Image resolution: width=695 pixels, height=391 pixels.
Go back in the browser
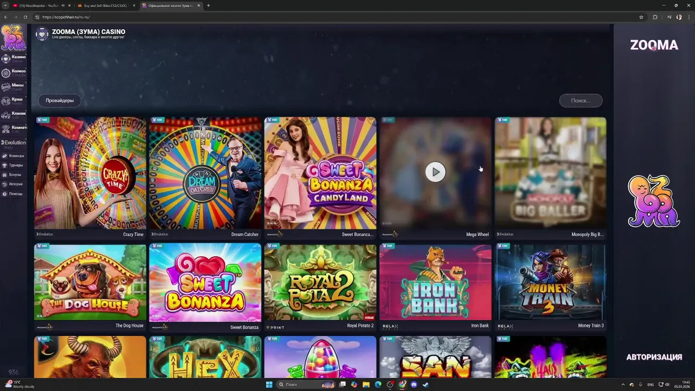6,17
